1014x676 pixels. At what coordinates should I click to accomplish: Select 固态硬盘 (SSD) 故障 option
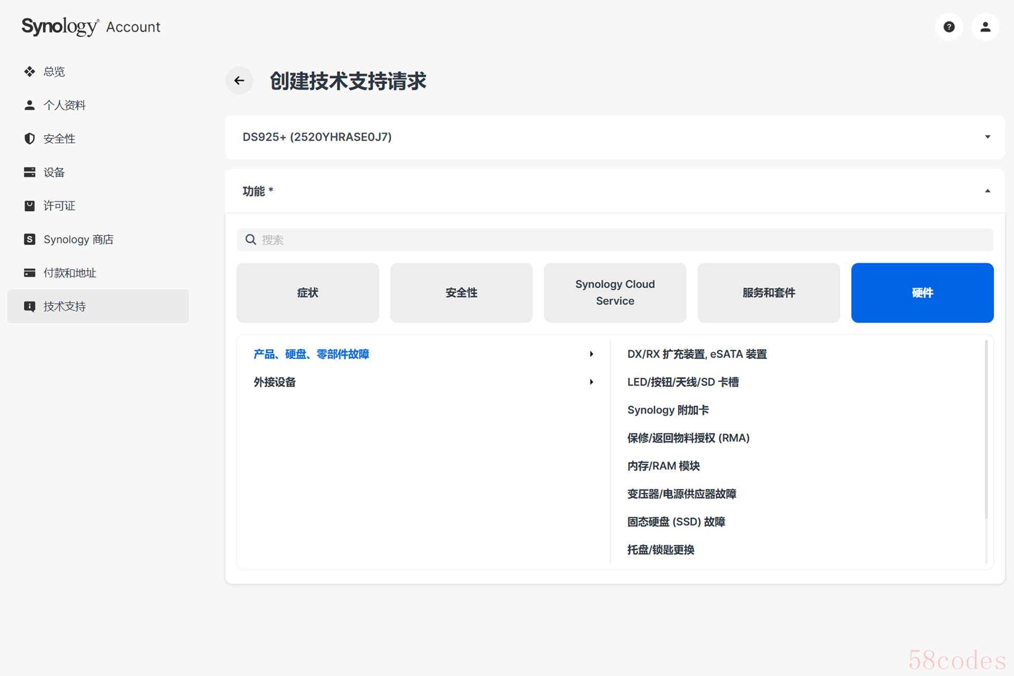coord(676,522)
